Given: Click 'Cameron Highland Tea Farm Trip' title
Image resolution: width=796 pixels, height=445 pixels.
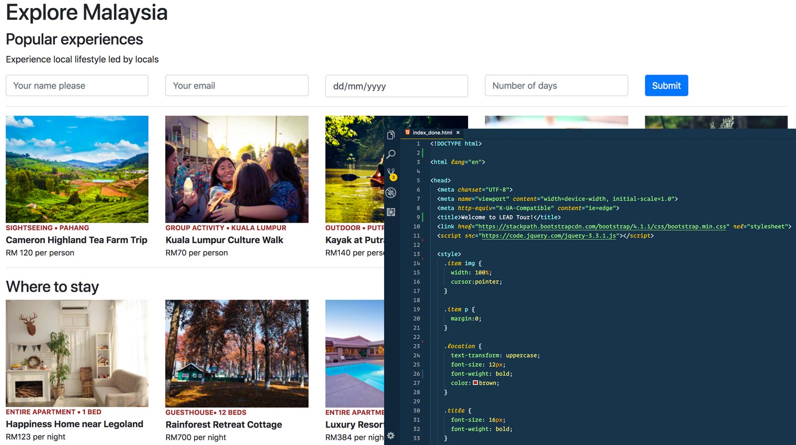Looking at the screenshot, I should click(77, 240).
